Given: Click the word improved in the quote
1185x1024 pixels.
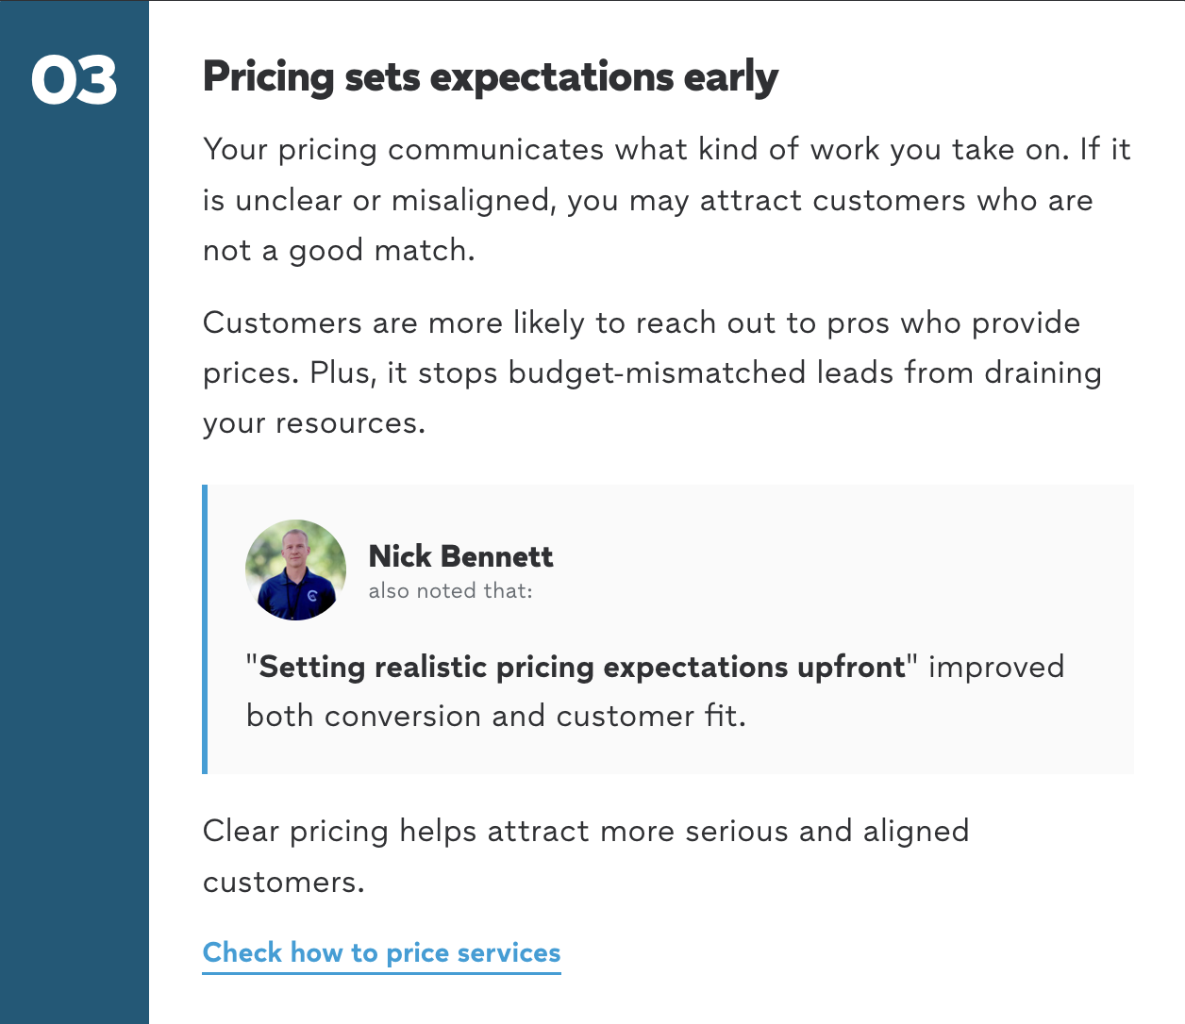Looking at the screenshot, I should (x=996, y=668).
